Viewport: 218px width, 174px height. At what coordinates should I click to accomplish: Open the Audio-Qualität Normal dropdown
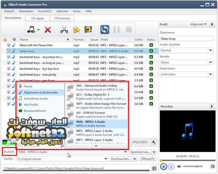[210, 50]
